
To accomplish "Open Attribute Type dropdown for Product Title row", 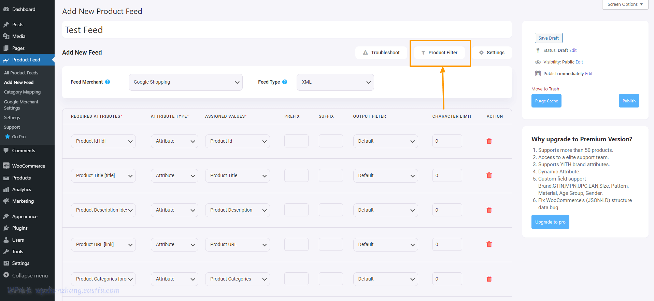I will tap(174, 176).
